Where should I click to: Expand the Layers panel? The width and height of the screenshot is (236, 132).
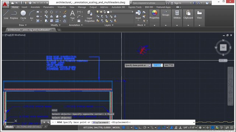pyautogui.click(x=109, y=25)
